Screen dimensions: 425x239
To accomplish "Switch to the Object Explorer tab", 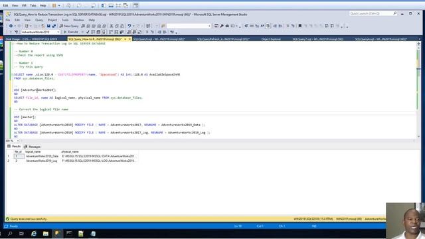I will coord(271,39).
